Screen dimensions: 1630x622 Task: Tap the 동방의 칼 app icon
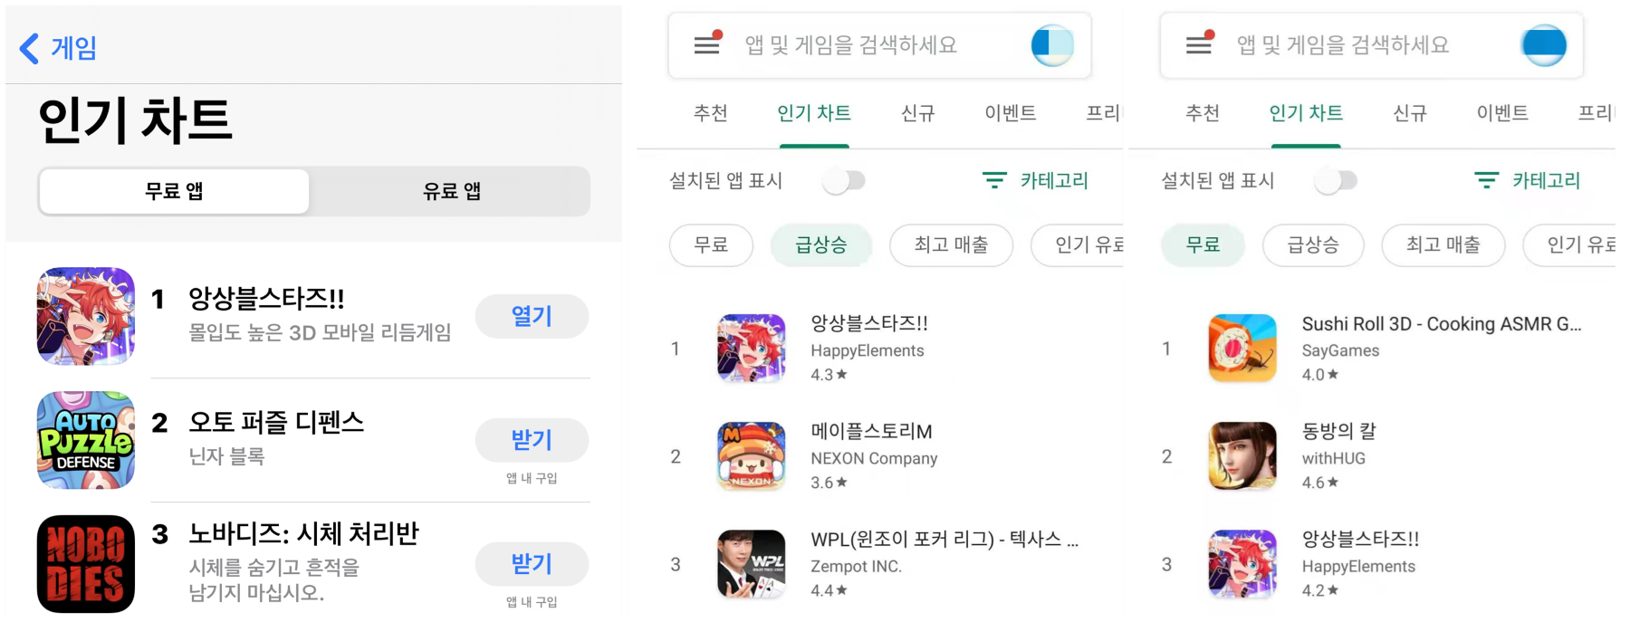tap(1242, 456)
